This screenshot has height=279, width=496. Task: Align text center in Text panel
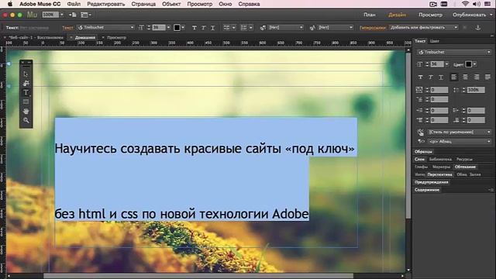tap(465, 77)
